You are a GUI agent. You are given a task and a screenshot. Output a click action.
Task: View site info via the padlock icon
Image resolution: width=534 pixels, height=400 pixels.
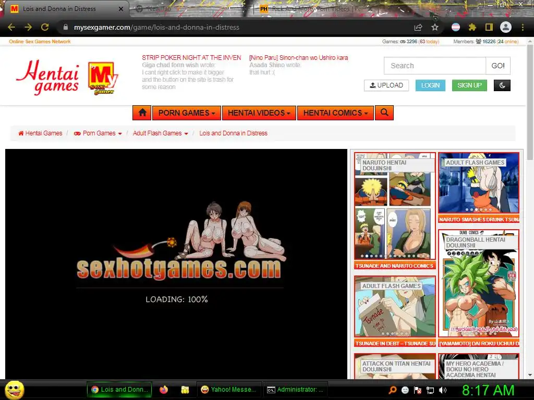pyautogui.click(x=66, y=27)
